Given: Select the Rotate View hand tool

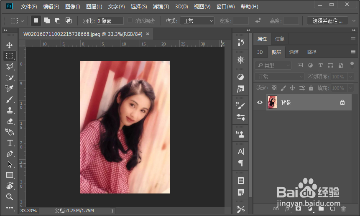Looking at the screenshot, I should point(10,186).
